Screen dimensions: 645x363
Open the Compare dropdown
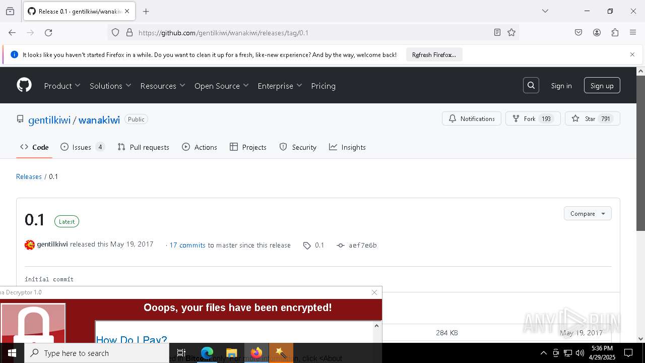point(588,213)
